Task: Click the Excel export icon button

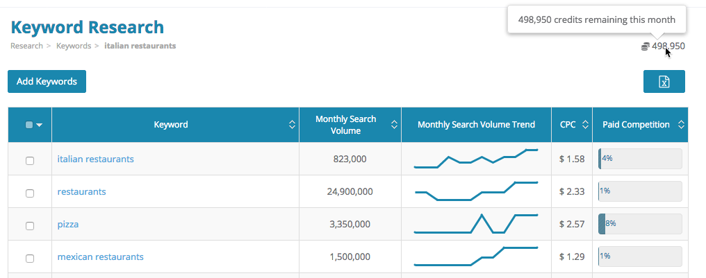Action: tap(664, 81)
